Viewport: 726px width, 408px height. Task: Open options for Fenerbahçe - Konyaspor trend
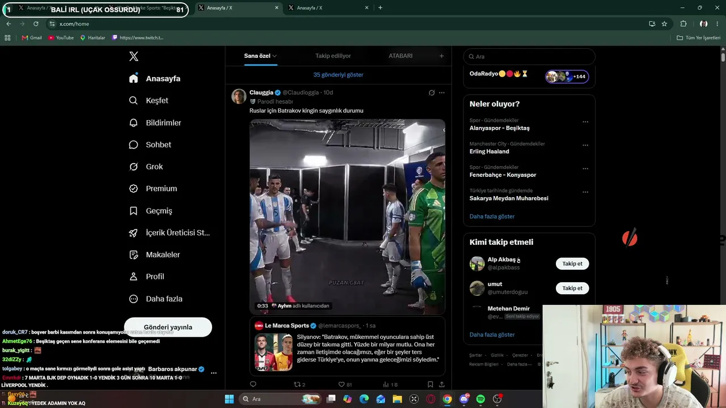click(585, 169)
